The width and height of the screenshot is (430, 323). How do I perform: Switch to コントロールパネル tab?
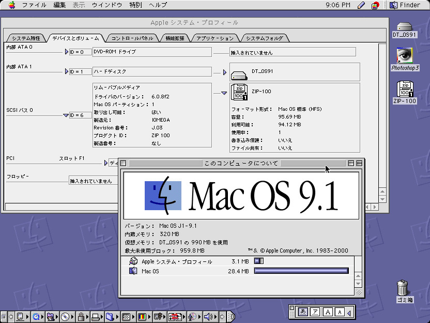132,38
